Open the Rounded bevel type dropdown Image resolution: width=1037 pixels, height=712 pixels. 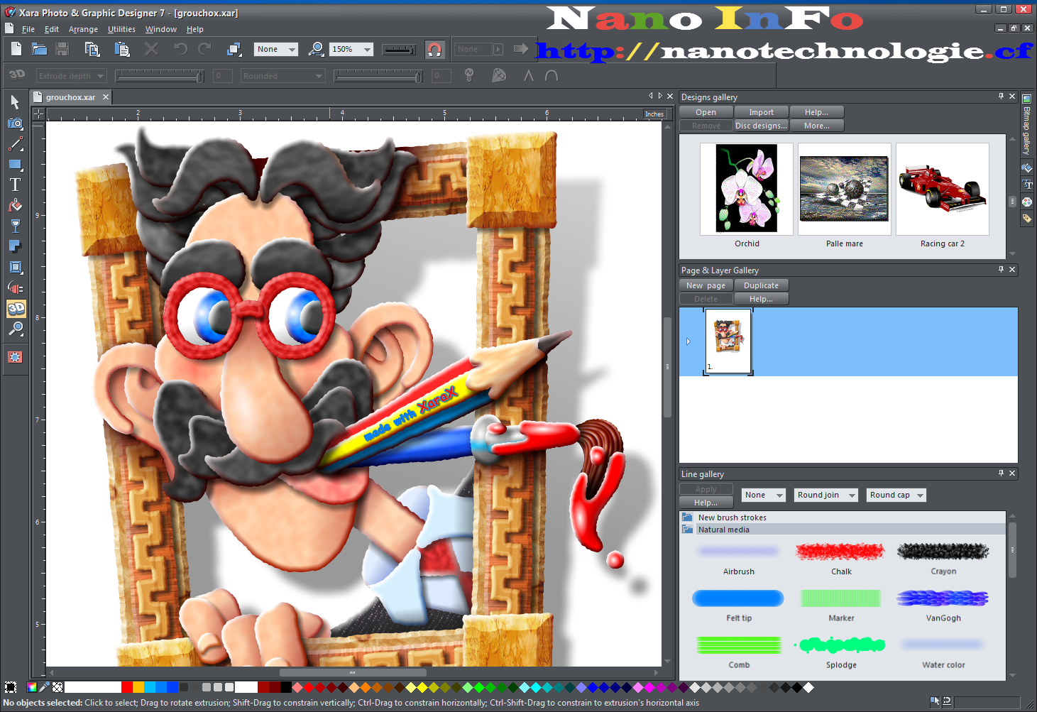click(282, 76)
